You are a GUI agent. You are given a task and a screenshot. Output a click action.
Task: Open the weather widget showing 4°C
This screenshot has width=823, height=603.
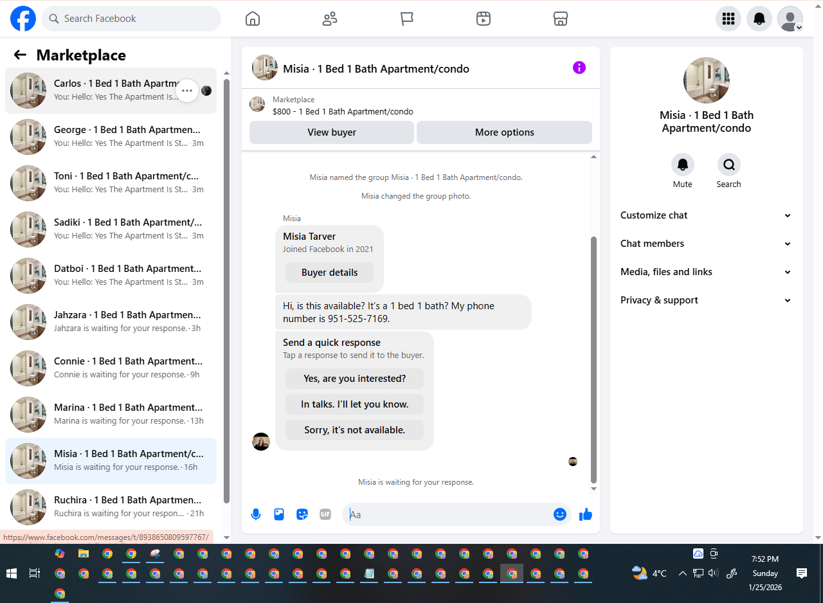(x=649, y=573)
